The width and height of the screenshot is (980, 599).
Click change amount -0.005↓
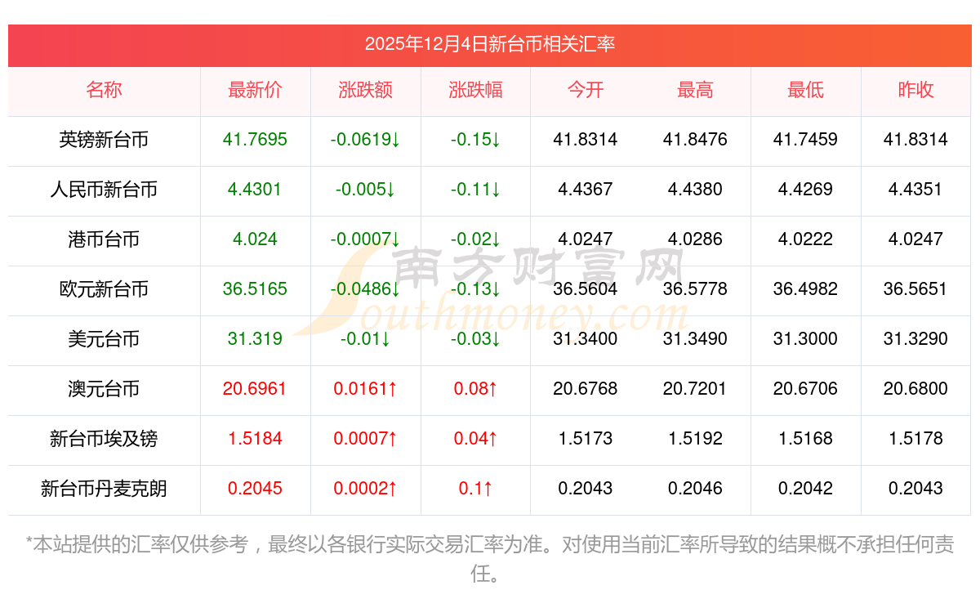(x=365, y=190)
